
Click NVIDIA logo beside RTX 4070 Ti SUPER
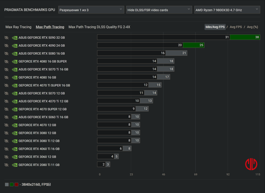pyautogui.click(x=15, y=85)
